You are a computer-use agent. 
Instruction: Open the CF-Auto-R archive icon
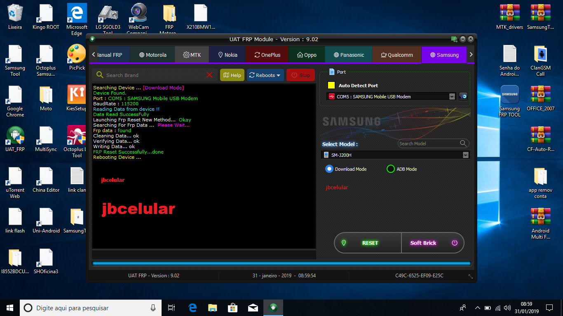tap(540, 139)
